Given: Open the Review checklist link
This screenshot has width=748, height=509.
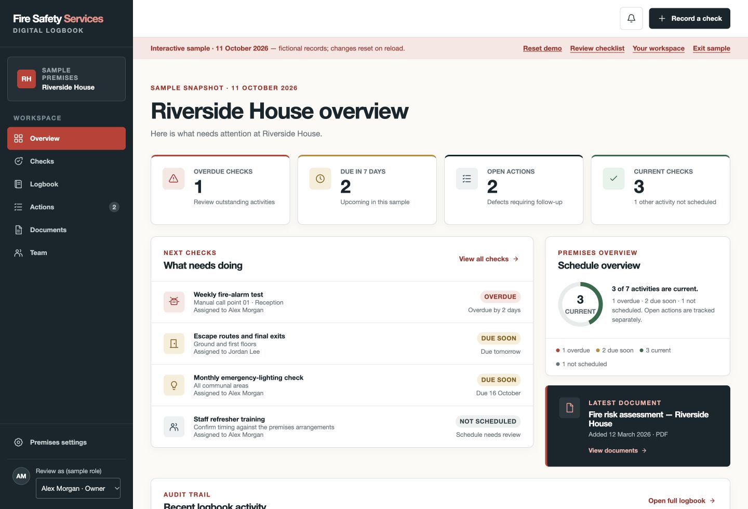Looking at the screenshot, I should 597,48.
